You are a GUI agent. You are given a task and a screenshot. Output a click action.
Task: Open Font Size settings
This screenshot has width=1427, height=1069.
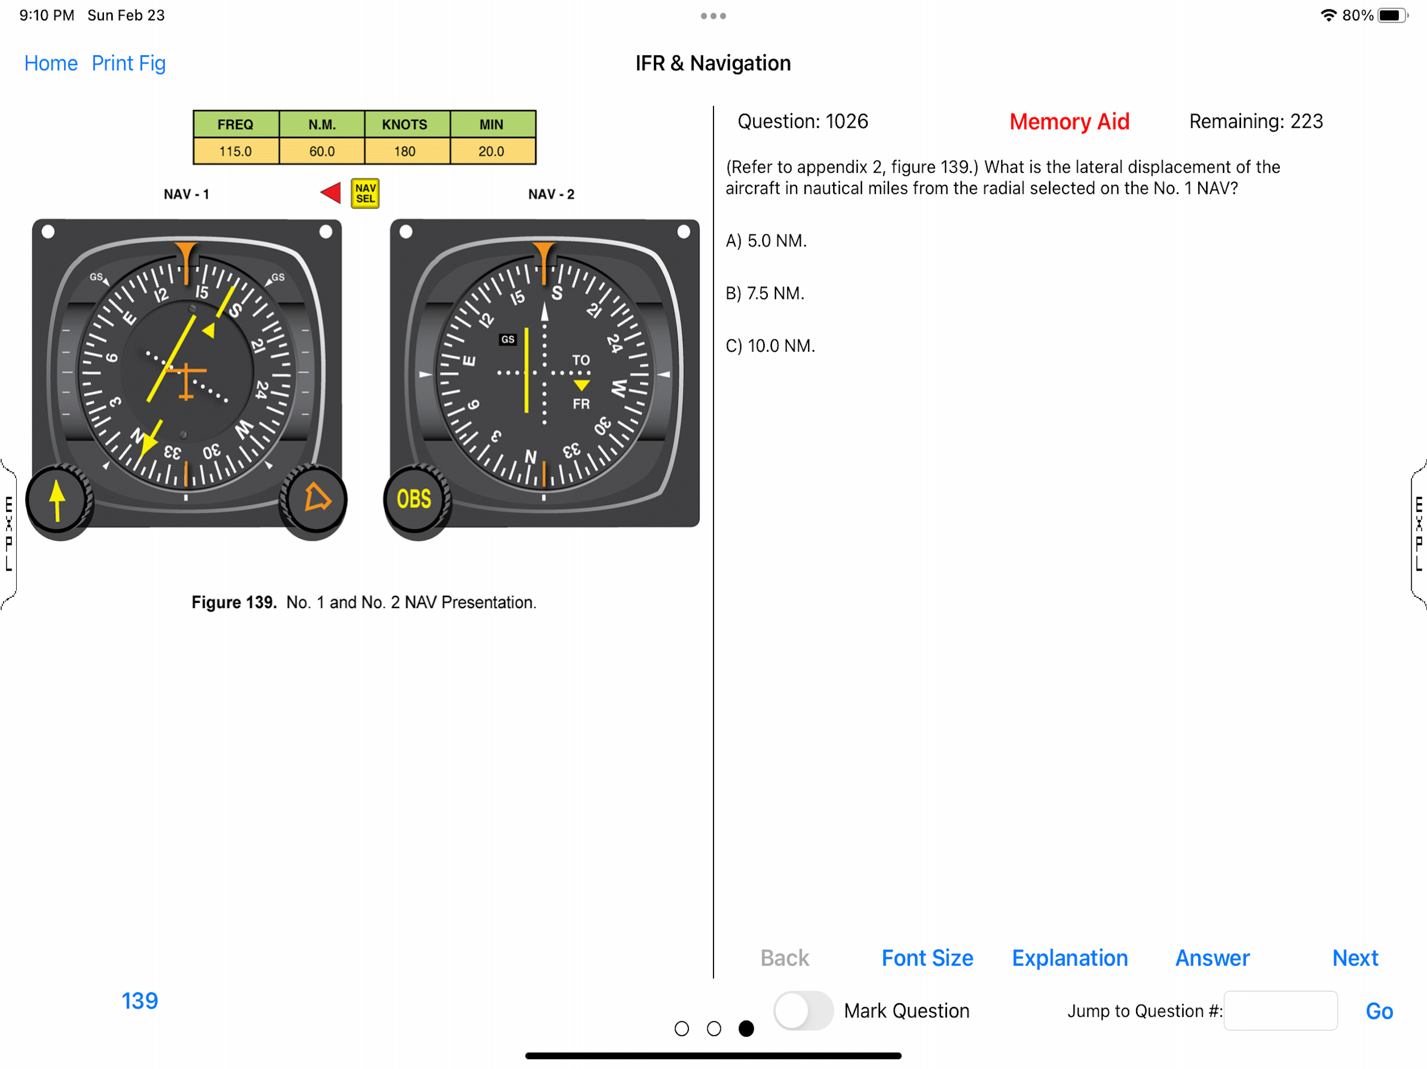click(927, 957)
